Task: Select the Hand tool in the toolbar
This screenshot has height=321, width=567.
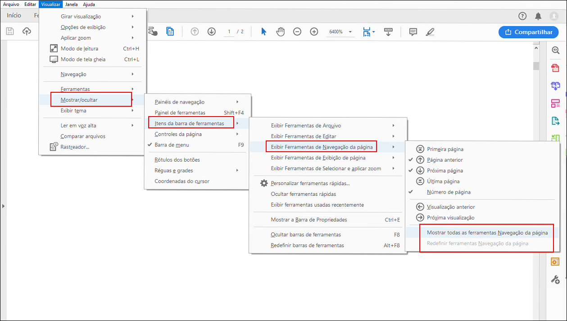Action: click(x=280, y=32)
